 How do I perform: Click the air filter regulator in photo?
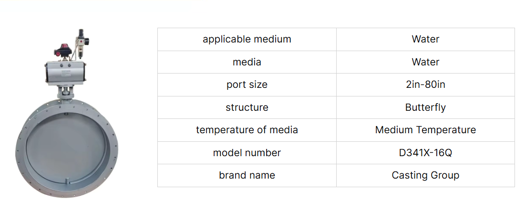(x=82, y=43)
